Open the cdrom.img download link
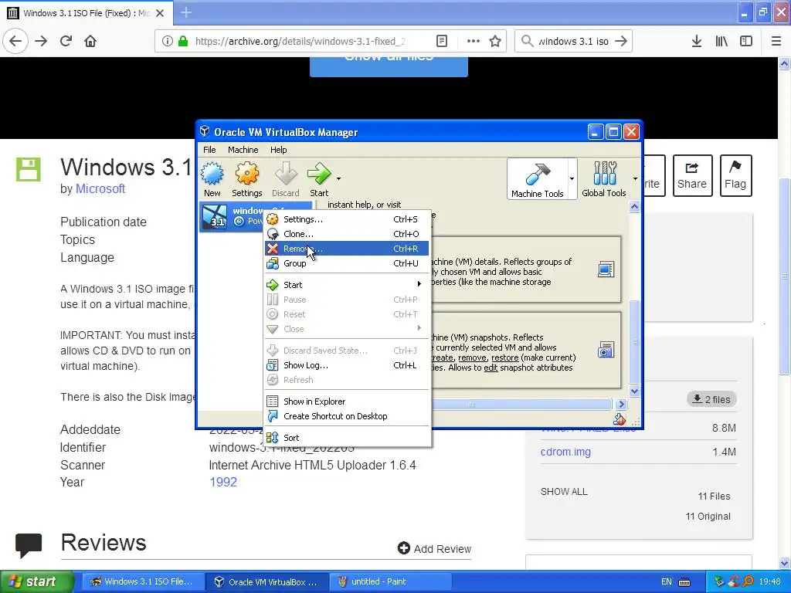The image size is (791, 593). point(565,452)
